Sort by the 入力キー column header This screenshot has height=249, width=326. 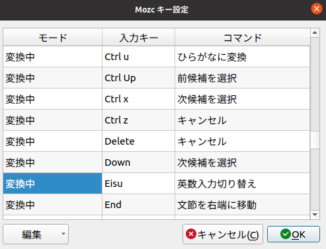[x=138, y=37]
